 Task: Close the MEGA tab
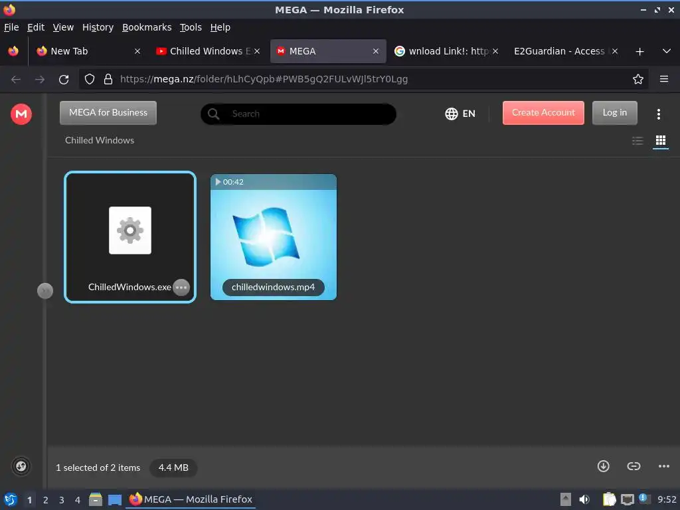point(376,51)
